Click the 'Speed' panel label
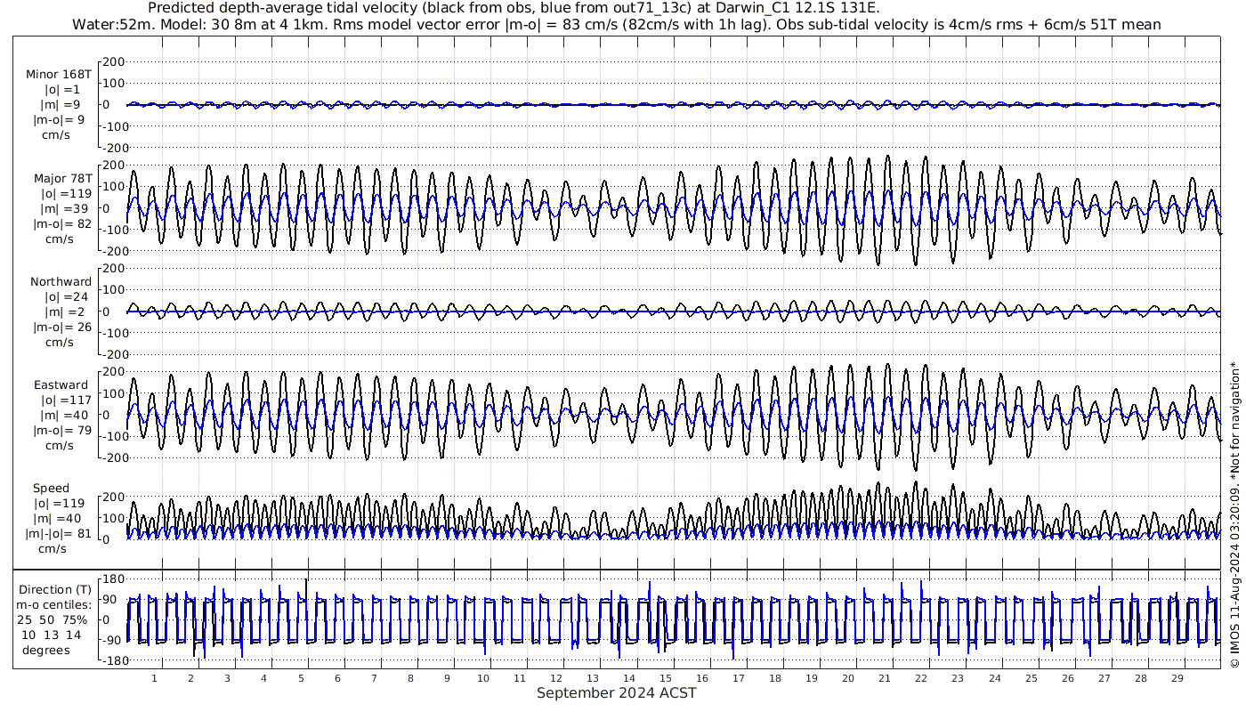Image resolution: width=1246 pixels, height=712 pixels. coord(52,489)
